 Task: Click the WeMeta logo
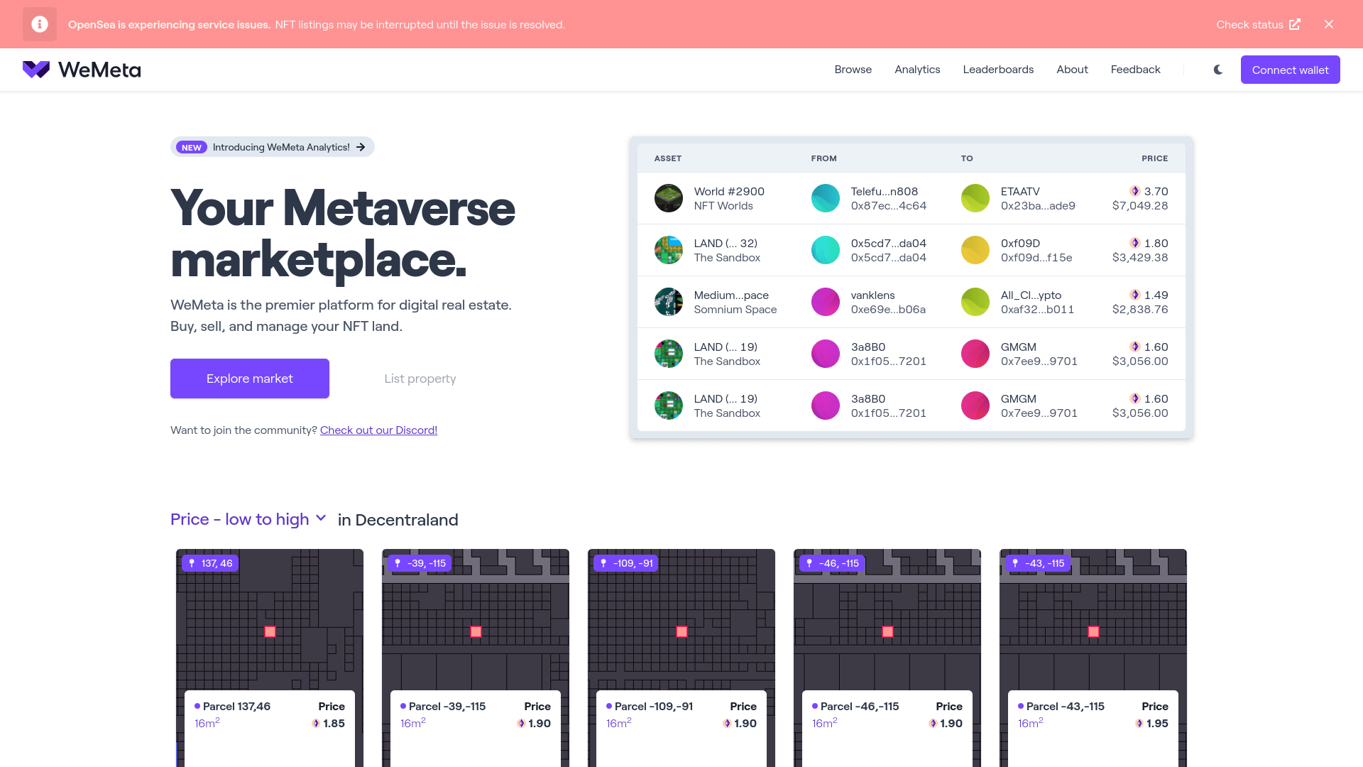click(x=82, y=70)
